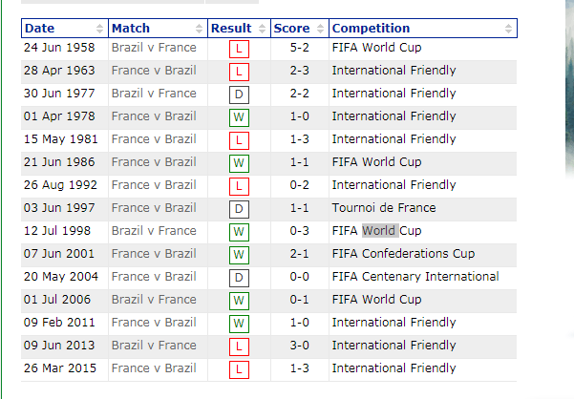574x399 pixels.
Task: Open the Brazil v France match from 24 Jun 1958
Action: [154, 48]
